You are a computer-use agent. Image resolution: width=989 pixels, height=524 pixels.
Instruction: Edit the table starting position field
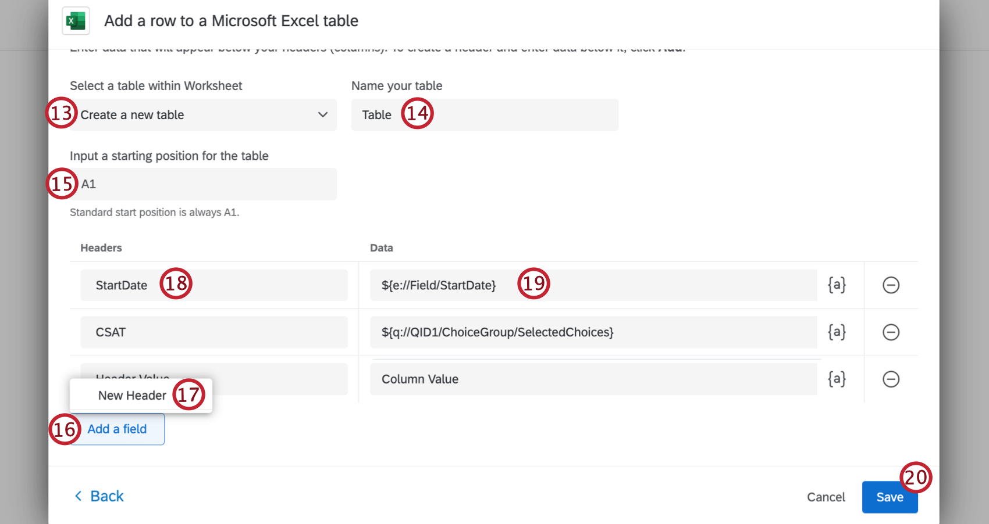(203, 184)
